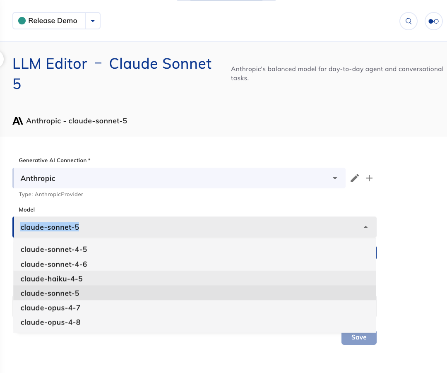
Task: Expand the Release Demo dropdown arrow
Action: [93, 21]
